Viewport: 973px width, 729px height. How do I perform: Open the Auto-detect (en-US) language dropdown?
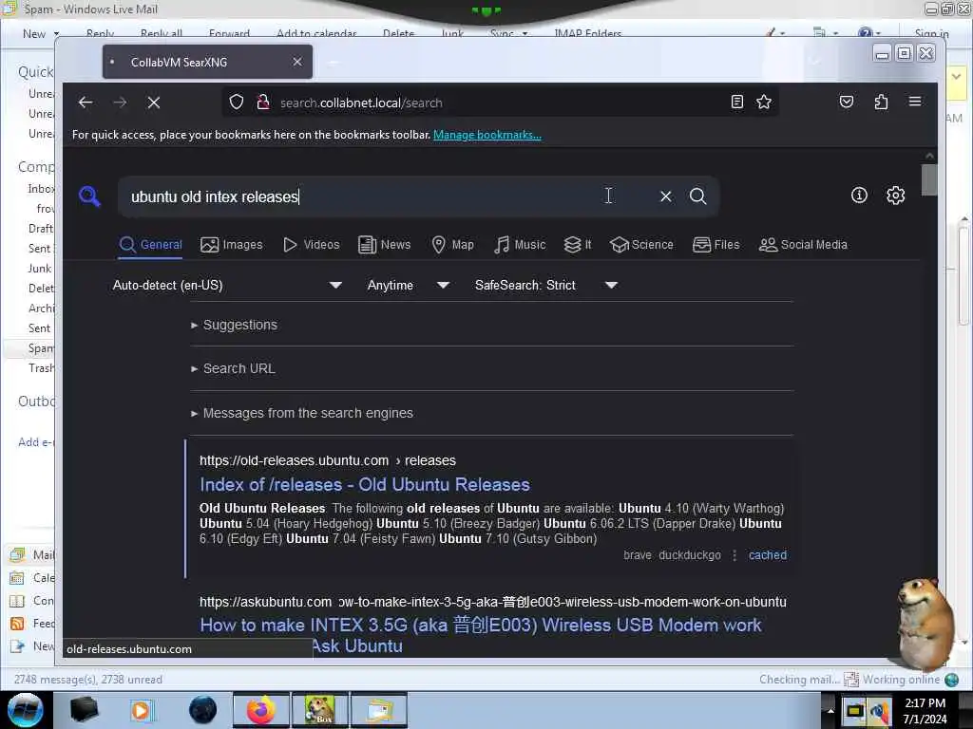pos(227,285)
